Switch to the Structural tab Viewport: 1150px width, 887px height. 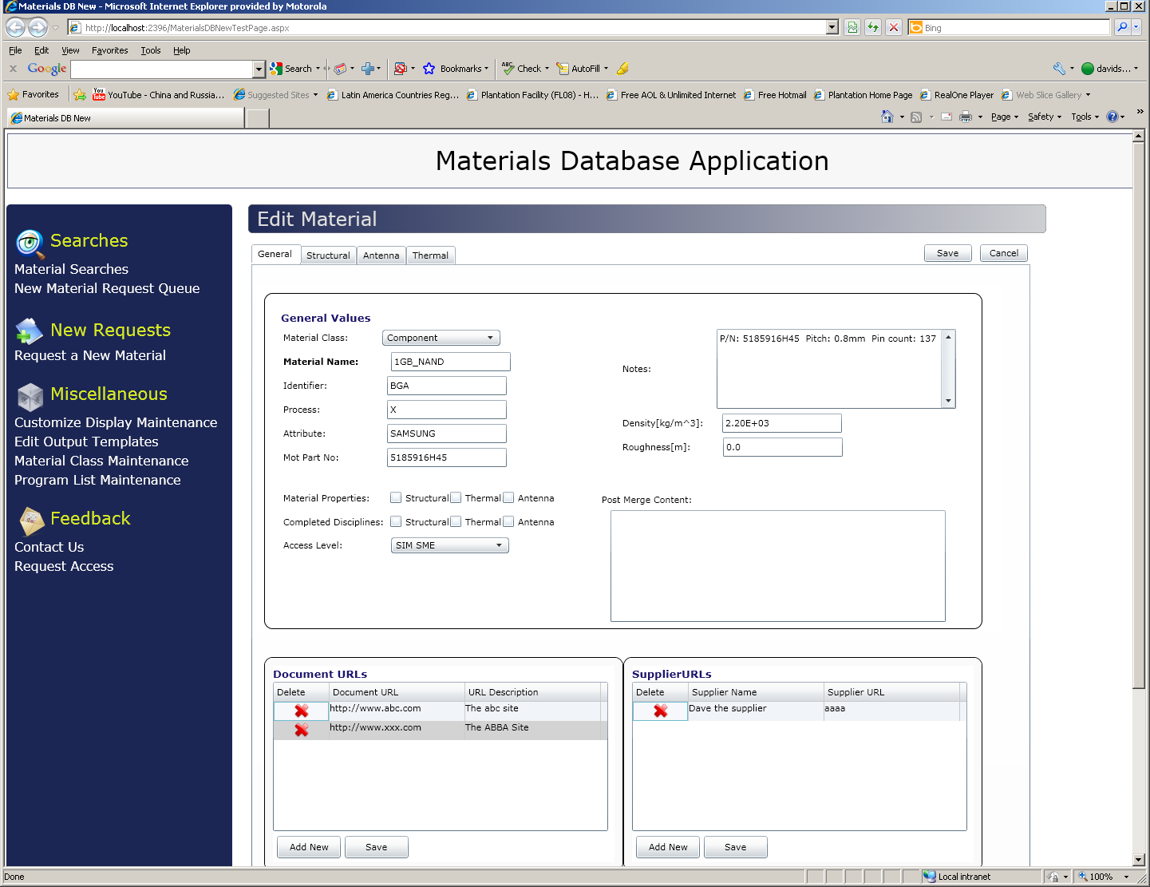pos(328,255)
